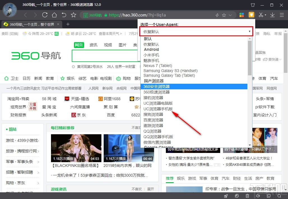The width and height of the screenshot is (288, 199).
Task: Click the skin shirt icon in title bar
Action: tap(253, 5)
